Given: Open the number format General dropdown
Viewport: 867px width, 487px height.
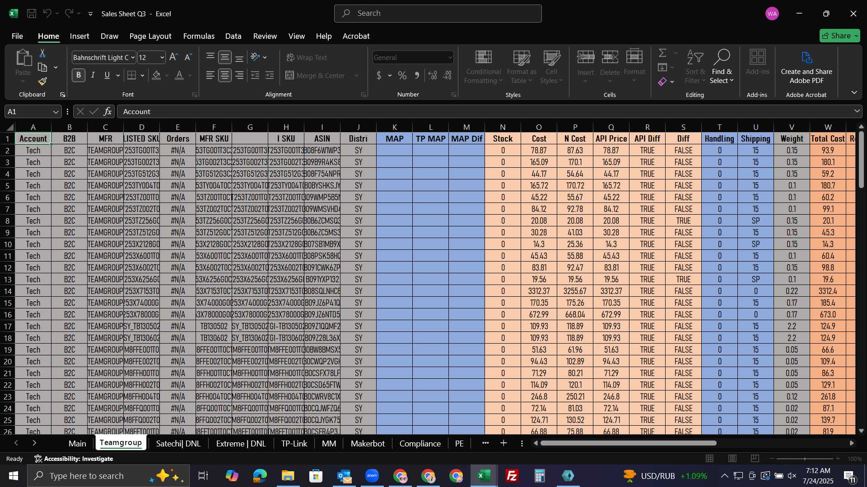Looking at the screenshot, I should pyautogui.click(x=450, y=57).
